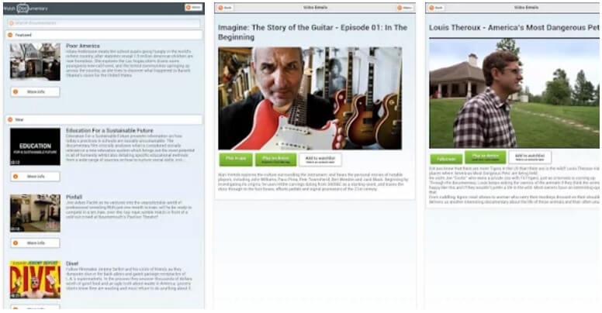
Task: Open the Education For a Sustainable Future title
Action: pyautogui.click(x=109, y=130)
